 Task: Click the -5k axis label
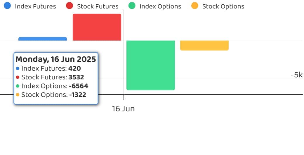pos(297,75)
